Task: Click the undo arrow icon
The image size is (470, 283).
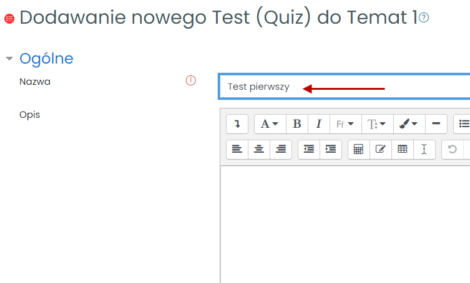Action: tap(453, 150)
